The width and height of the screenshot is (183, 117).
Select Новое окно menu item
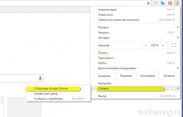click(x=135, y=15)
